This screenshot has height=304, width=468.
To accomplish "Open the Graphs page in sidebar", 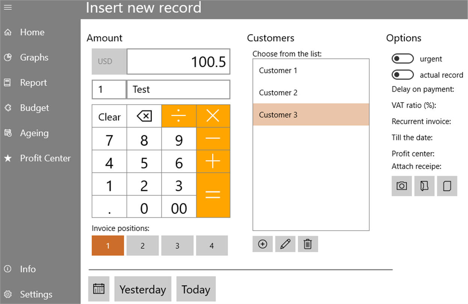I will [34, 57].
